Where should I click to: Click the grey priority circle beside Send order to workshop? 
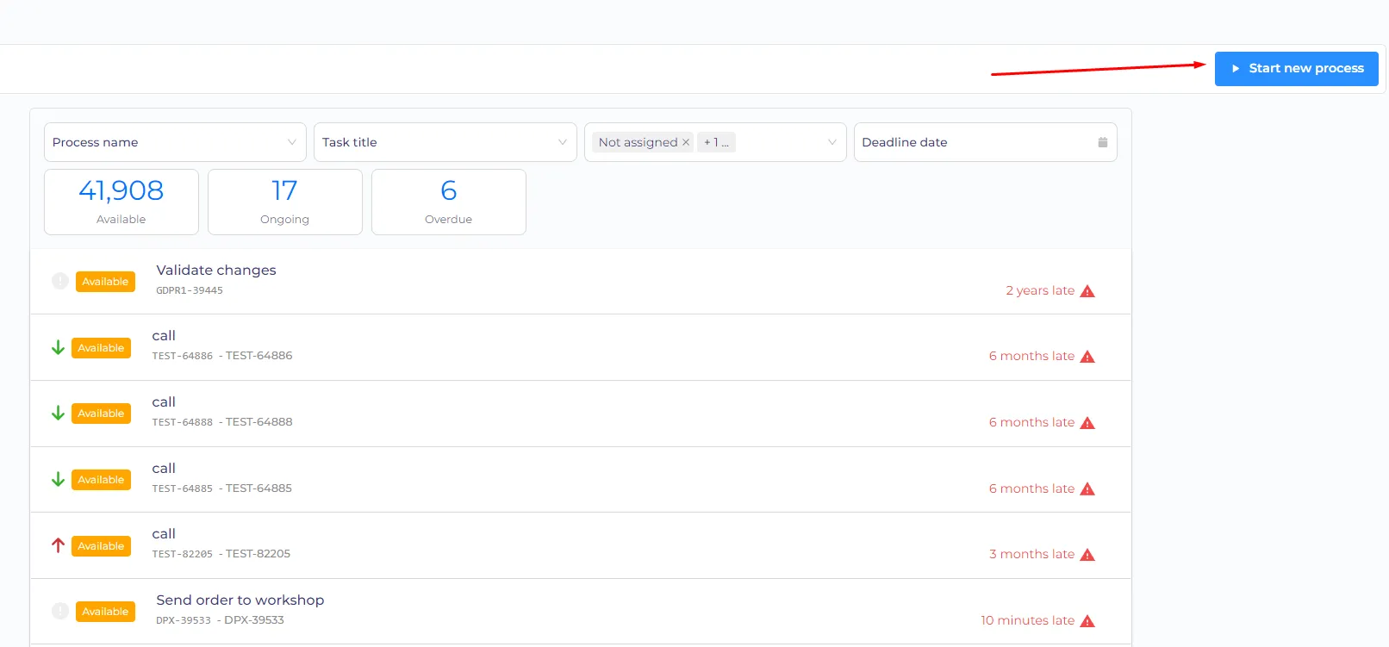pyautogui.click(x=60, y=611)
